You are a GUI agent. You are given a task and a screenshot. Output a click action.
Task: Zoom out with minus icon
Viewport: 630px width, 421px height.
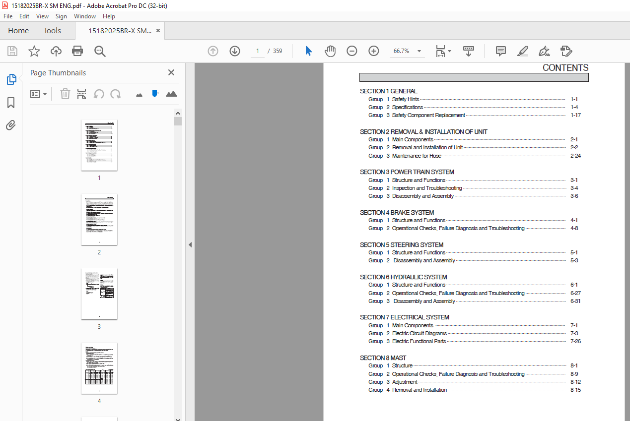[352, 51]
